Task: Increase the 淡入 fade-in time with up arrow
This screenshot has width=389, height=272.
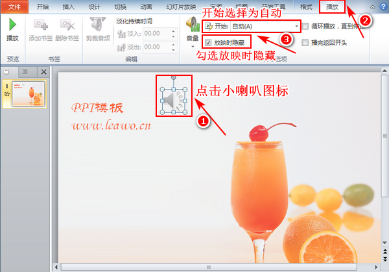Action: point(173,31)
